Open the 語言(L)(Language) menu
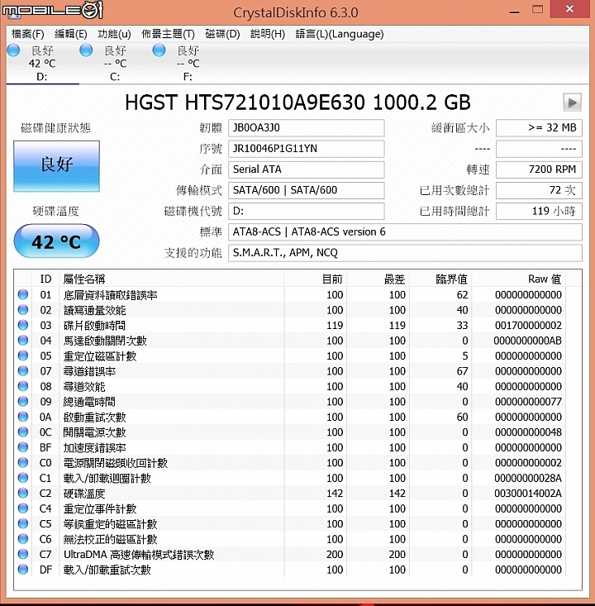Image resolution: width=595 pixels, height=606 pixels. click(x=340, y=34)
